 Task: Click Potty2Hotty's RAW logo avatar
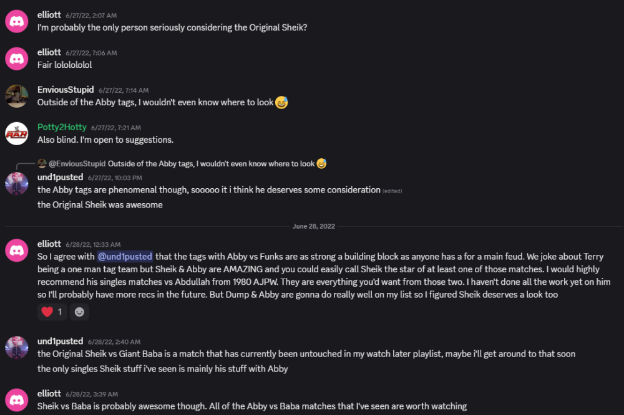click(x=16, y=133)
